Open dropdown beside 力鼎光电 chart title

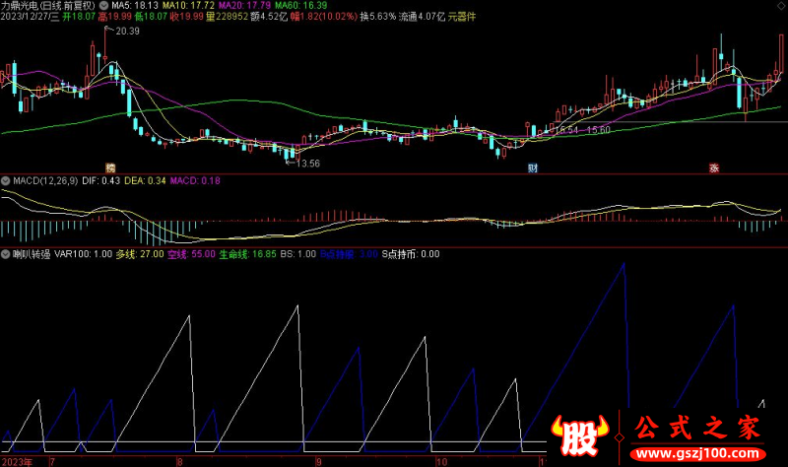click(x=103, y=6)
